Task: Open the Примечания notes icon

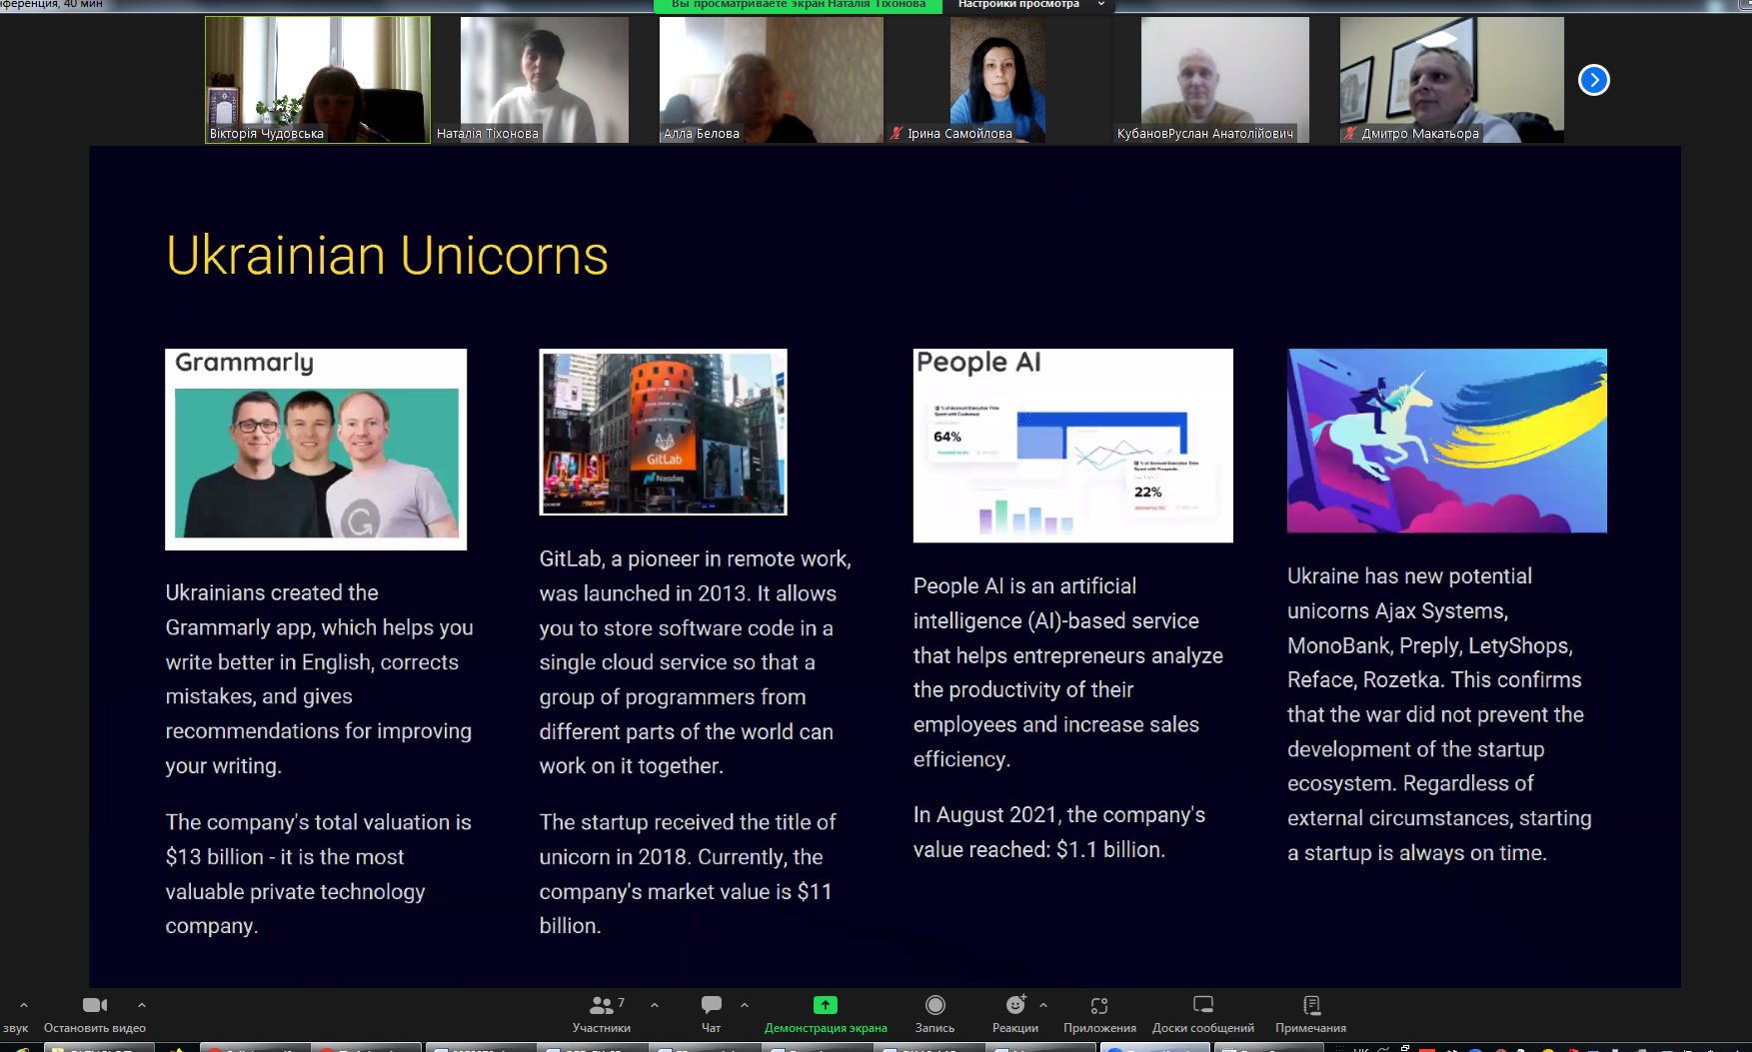Action: [x=1311, y=1005]
